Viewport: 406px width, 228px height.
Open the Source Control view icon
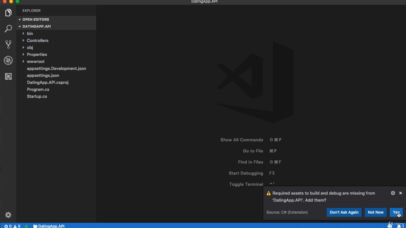(8, 44)
